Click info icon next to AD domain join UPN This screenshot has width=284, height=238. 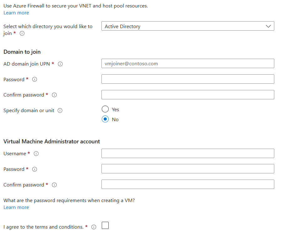click(60, 64)
